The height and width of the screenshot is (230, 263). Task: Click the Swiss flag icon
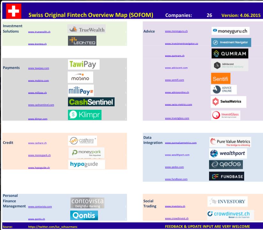coord(14,11)
